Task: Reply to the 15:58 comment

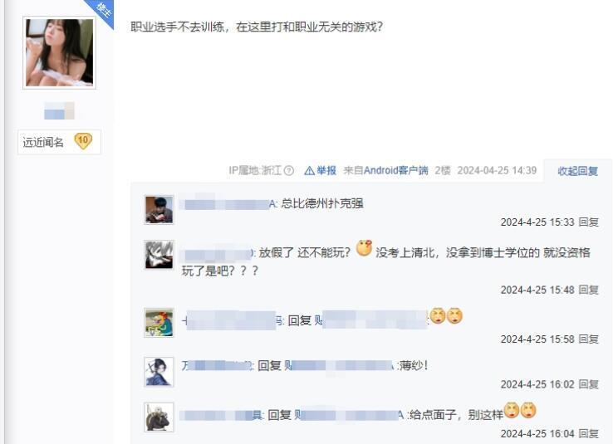Action: point(588,339)
